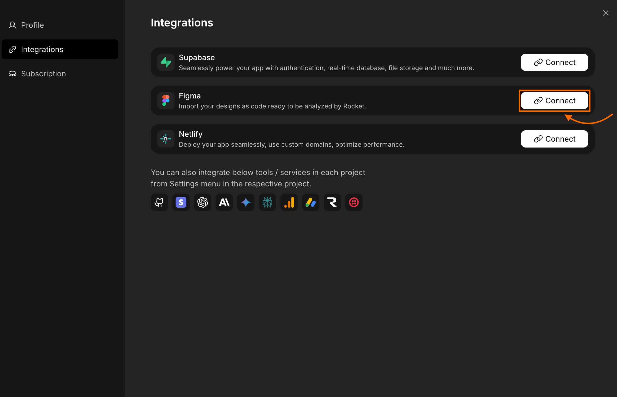Select the Integrations sidebar entry

(42, 49)
